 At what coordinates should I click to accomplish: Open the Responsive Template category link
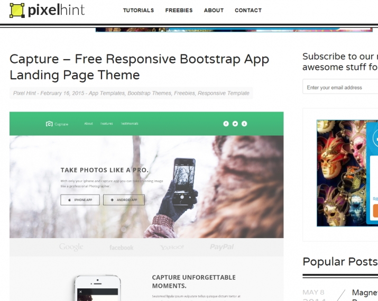click(x=224, y=93)
